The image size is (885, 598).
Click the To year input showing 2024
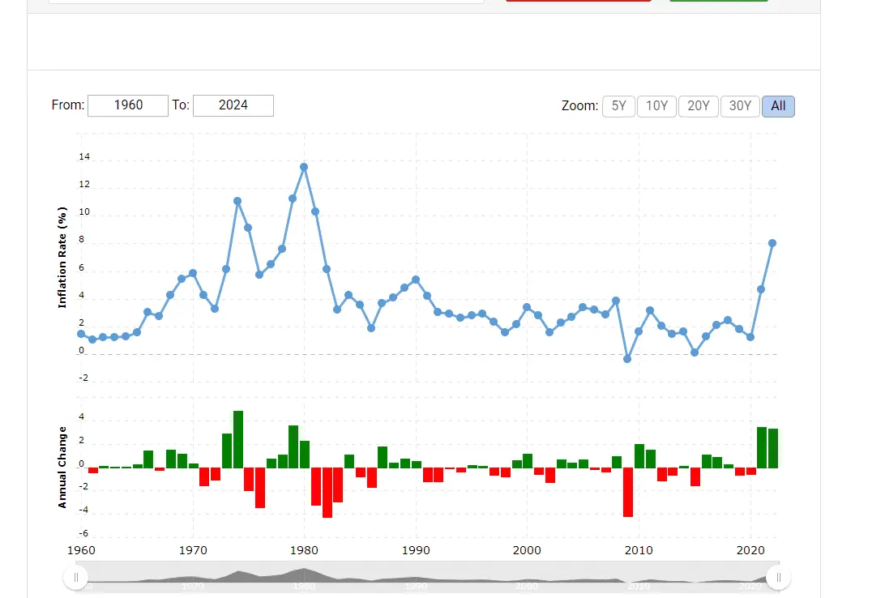[x=233, y=105]
